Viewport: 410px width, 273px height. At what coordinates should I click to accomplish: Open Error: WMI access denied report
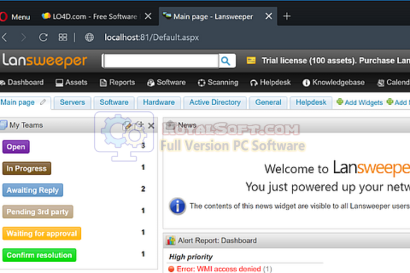tap(219, 269)
